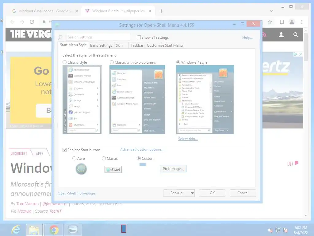Click the Classic Start button image
314x236 pixels.
point(113,170)
